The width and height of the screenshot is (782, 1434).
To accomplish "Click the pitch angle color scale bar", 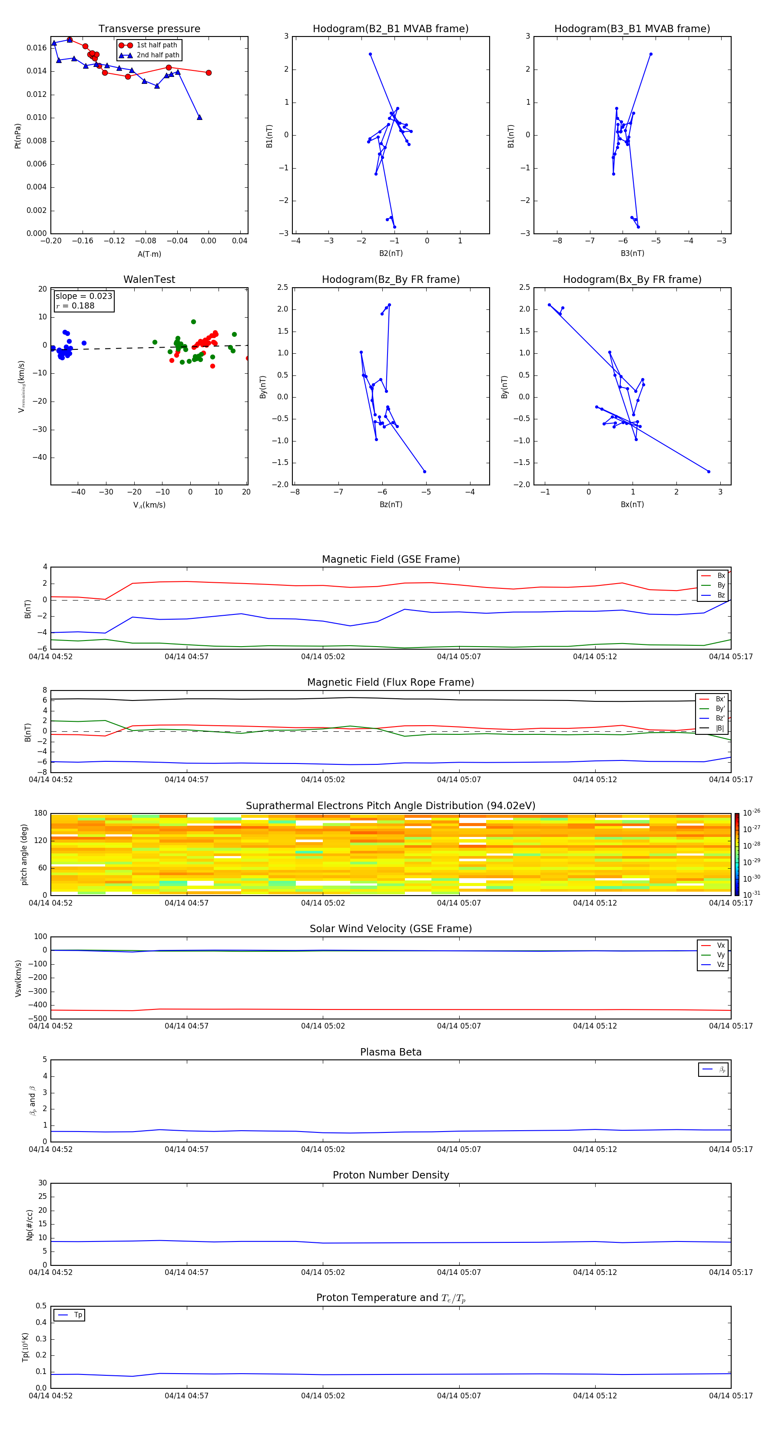I will tap(736, 854).
